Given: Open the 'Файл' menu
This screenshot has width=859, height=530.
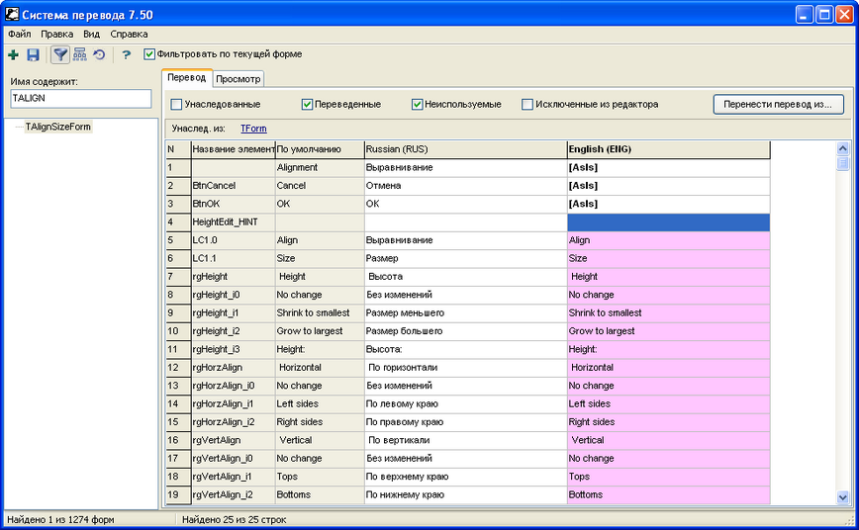Looking at the screenshot, I should pos(19,34).
